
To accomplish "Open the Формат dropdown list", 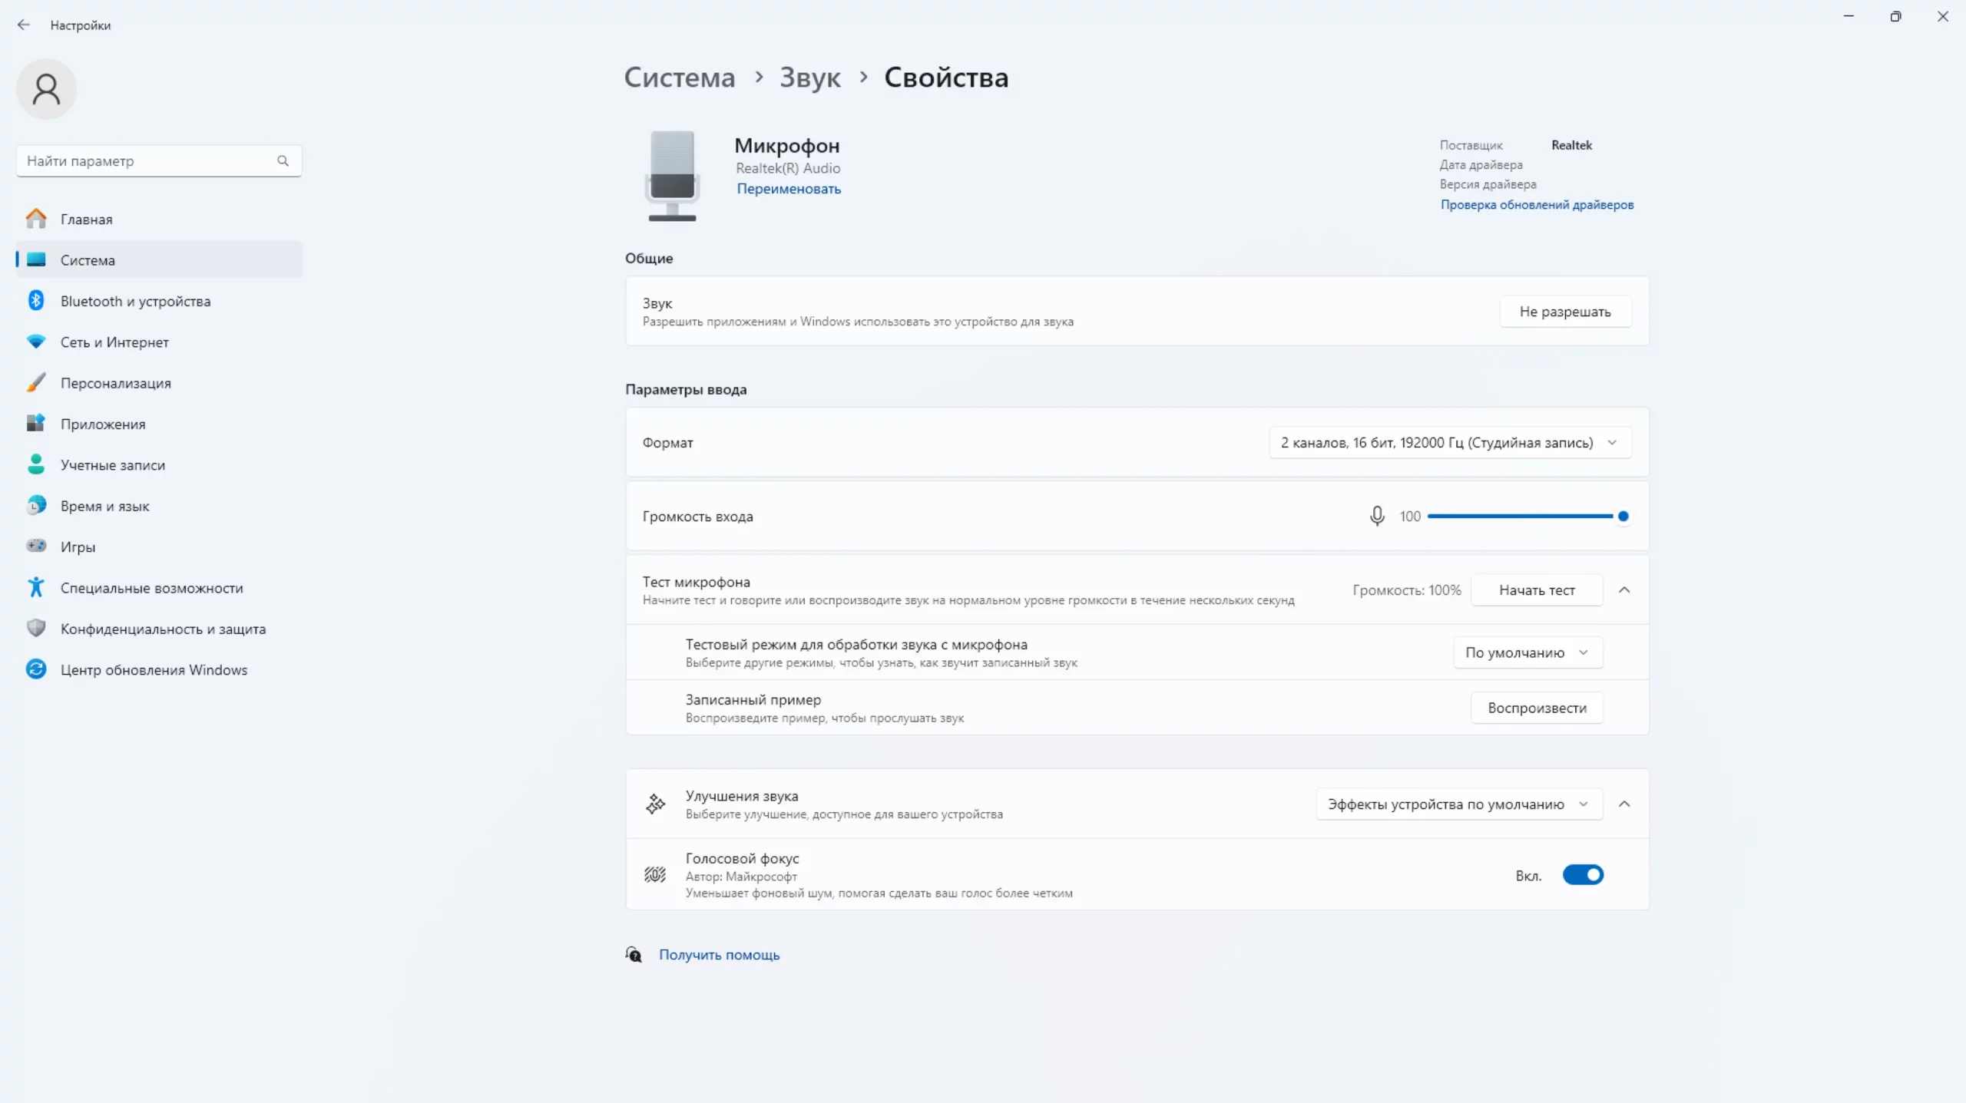I will [x=1450, y=443].
